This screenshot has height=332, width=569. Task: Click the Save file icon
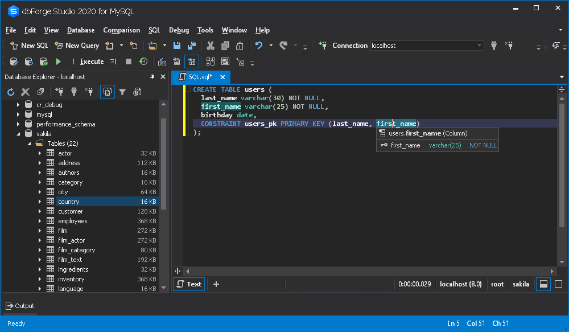point(177,46)
